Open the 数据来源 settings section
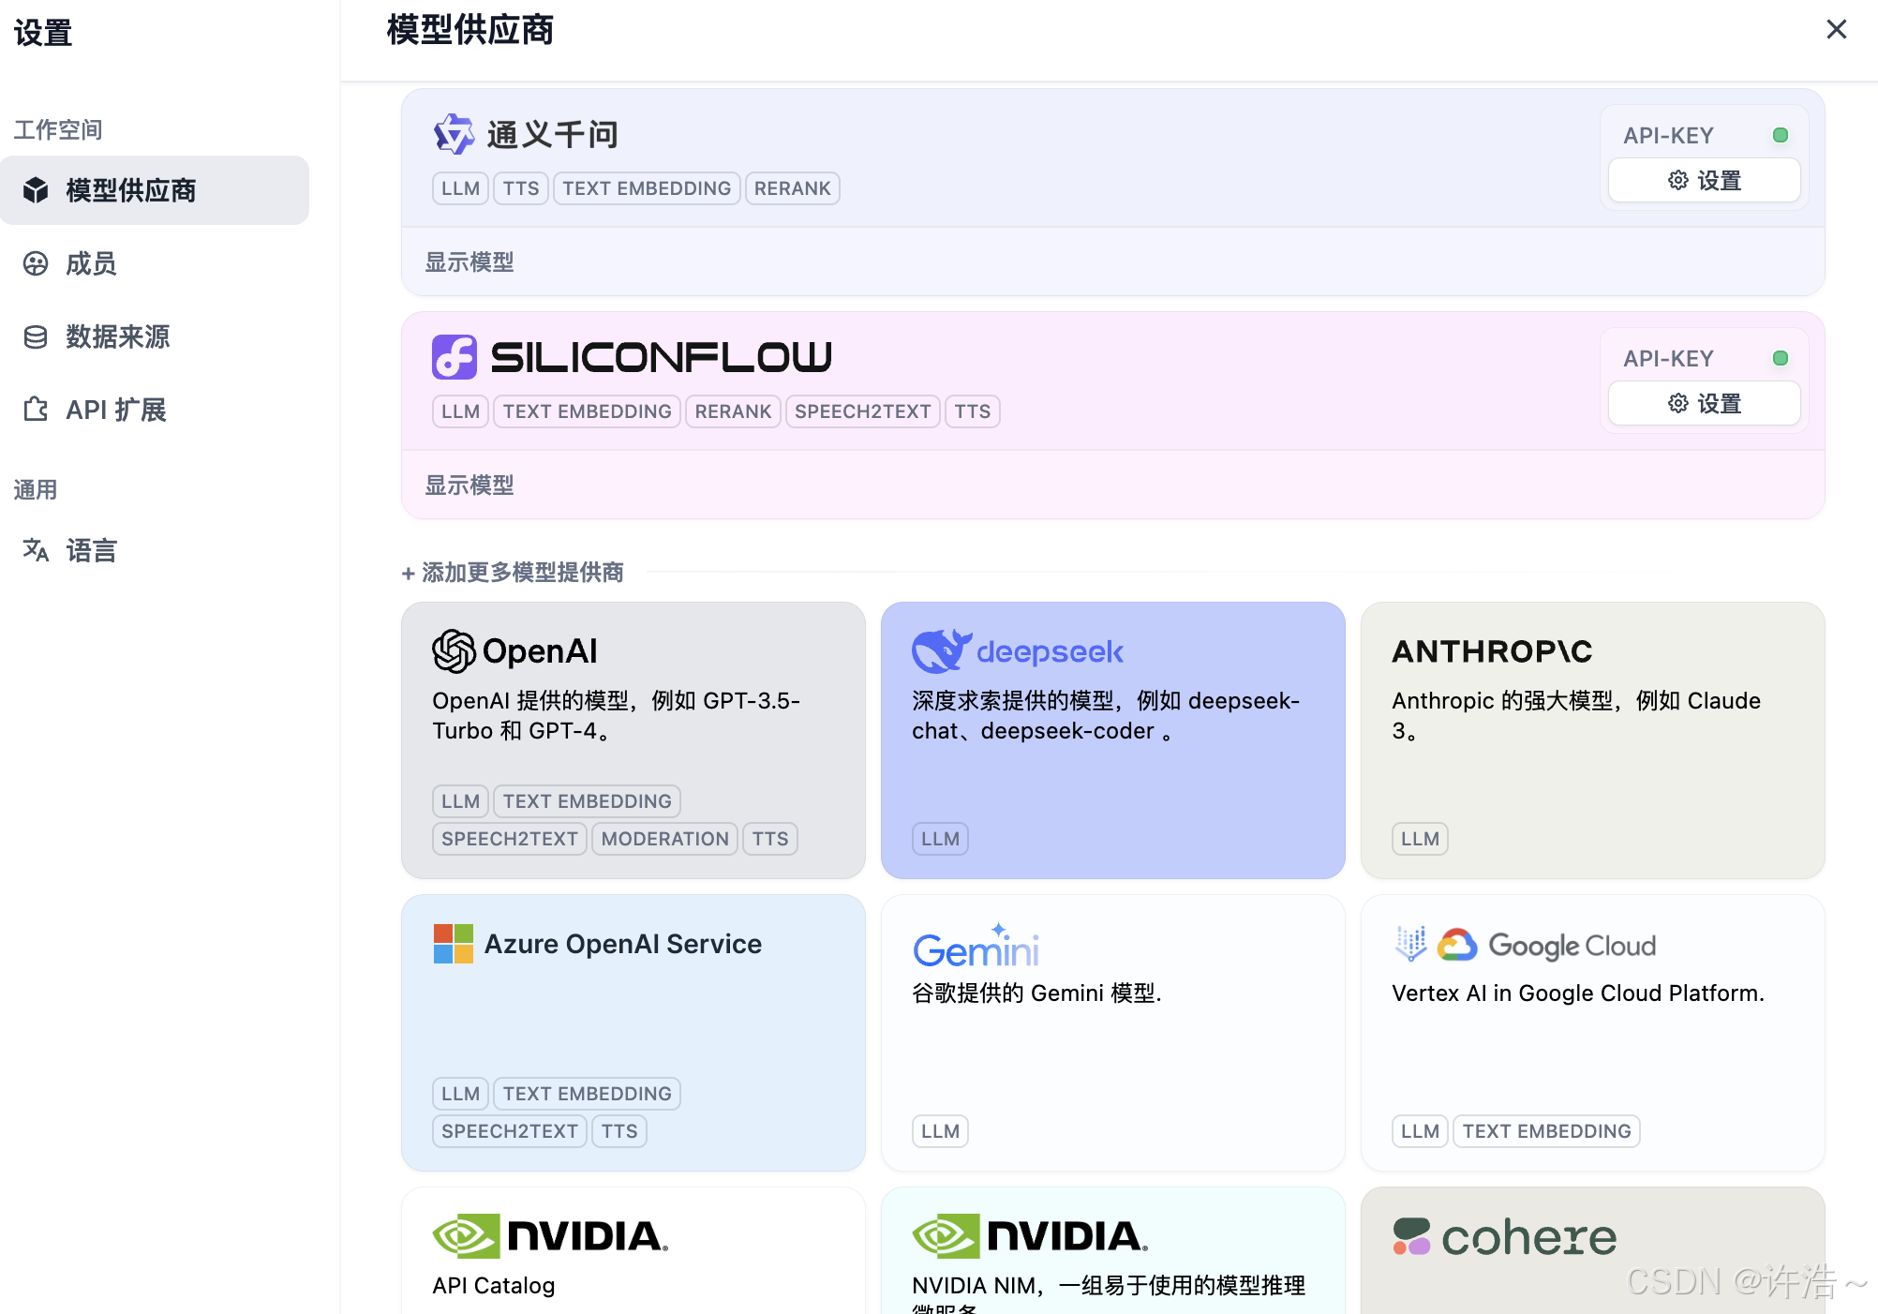 [116, 336]
